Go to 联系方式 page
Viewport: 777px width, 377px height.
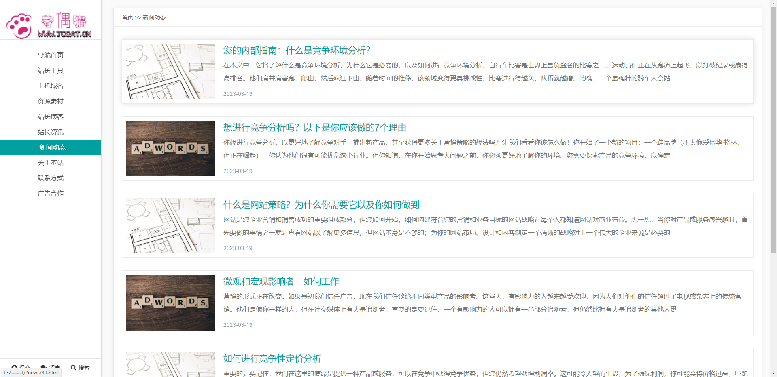(x=51, y=178)
